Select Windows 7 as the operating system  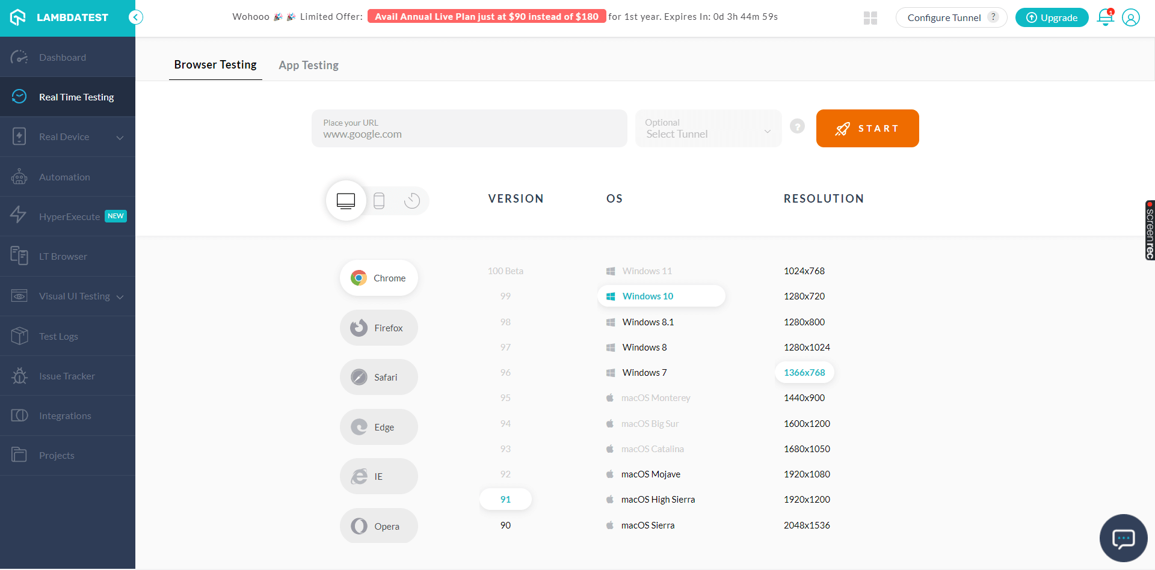tap(644, 372)
